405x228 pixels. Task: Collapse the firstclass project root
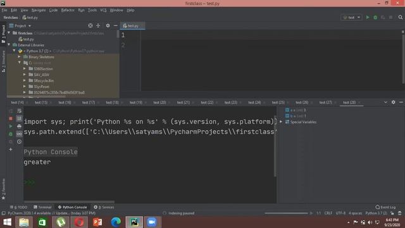click(x=9, y=33)
